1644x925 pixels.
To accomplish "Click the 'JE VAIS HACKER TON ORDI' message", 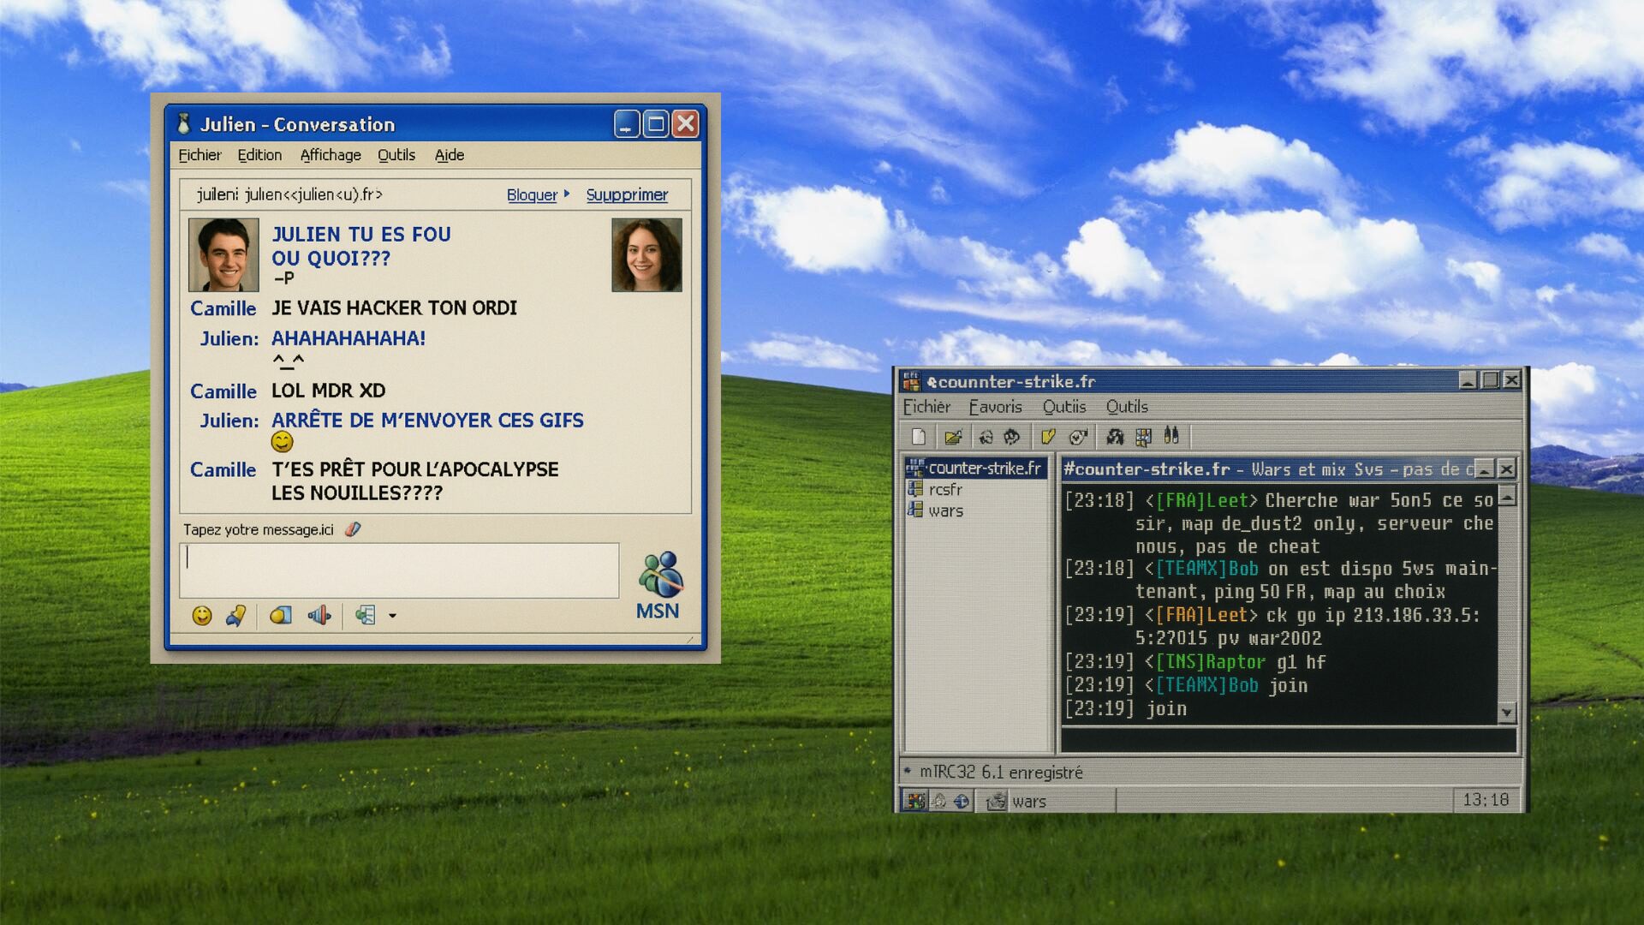I will (x=394, y=307).
